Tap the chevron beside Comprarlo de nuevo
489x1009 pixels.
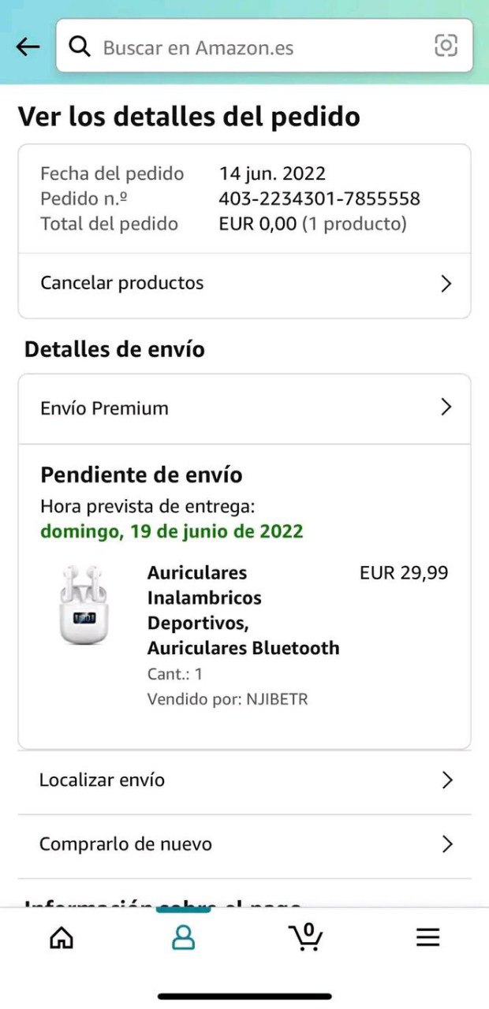coord(447,844)
